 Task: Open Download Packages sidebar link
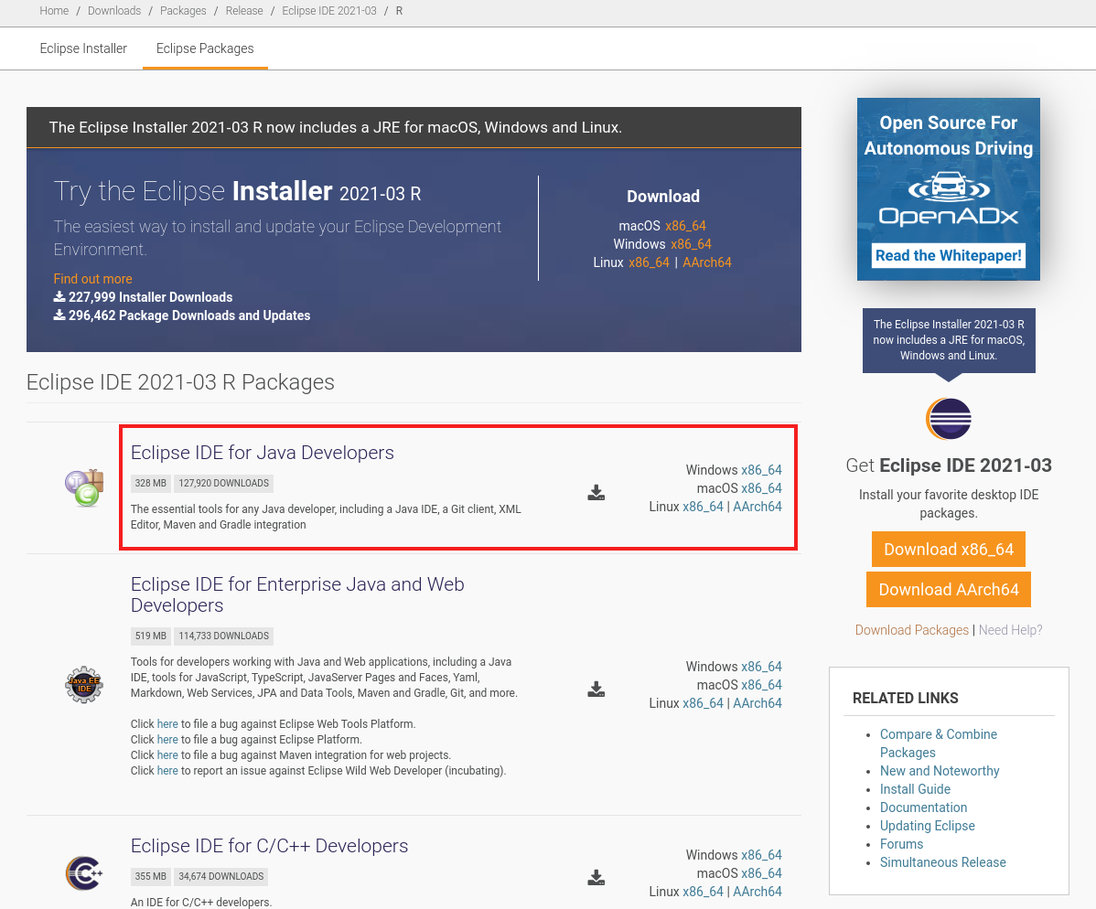pyautogui.click(x=911, y=629)
